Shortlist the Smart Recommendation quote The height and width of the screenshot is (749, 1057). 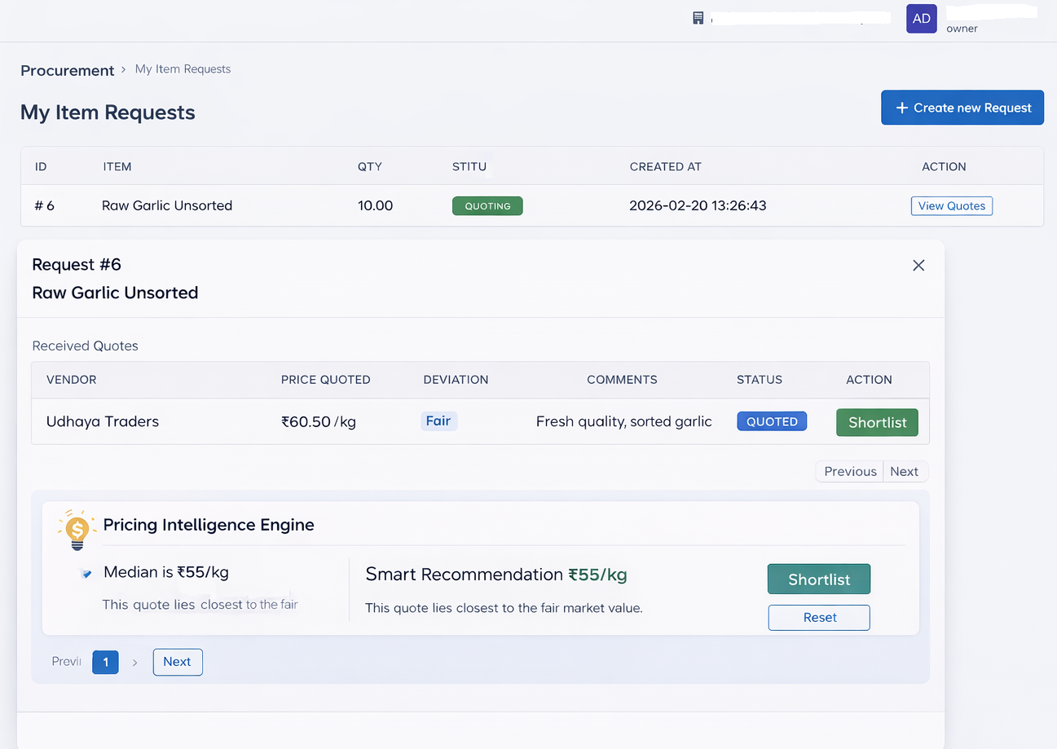tap(818, 579)
